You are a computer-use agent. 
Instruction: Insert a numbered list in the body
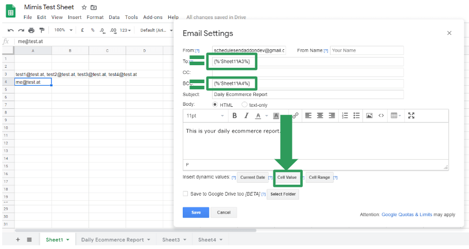coord(345,116)
